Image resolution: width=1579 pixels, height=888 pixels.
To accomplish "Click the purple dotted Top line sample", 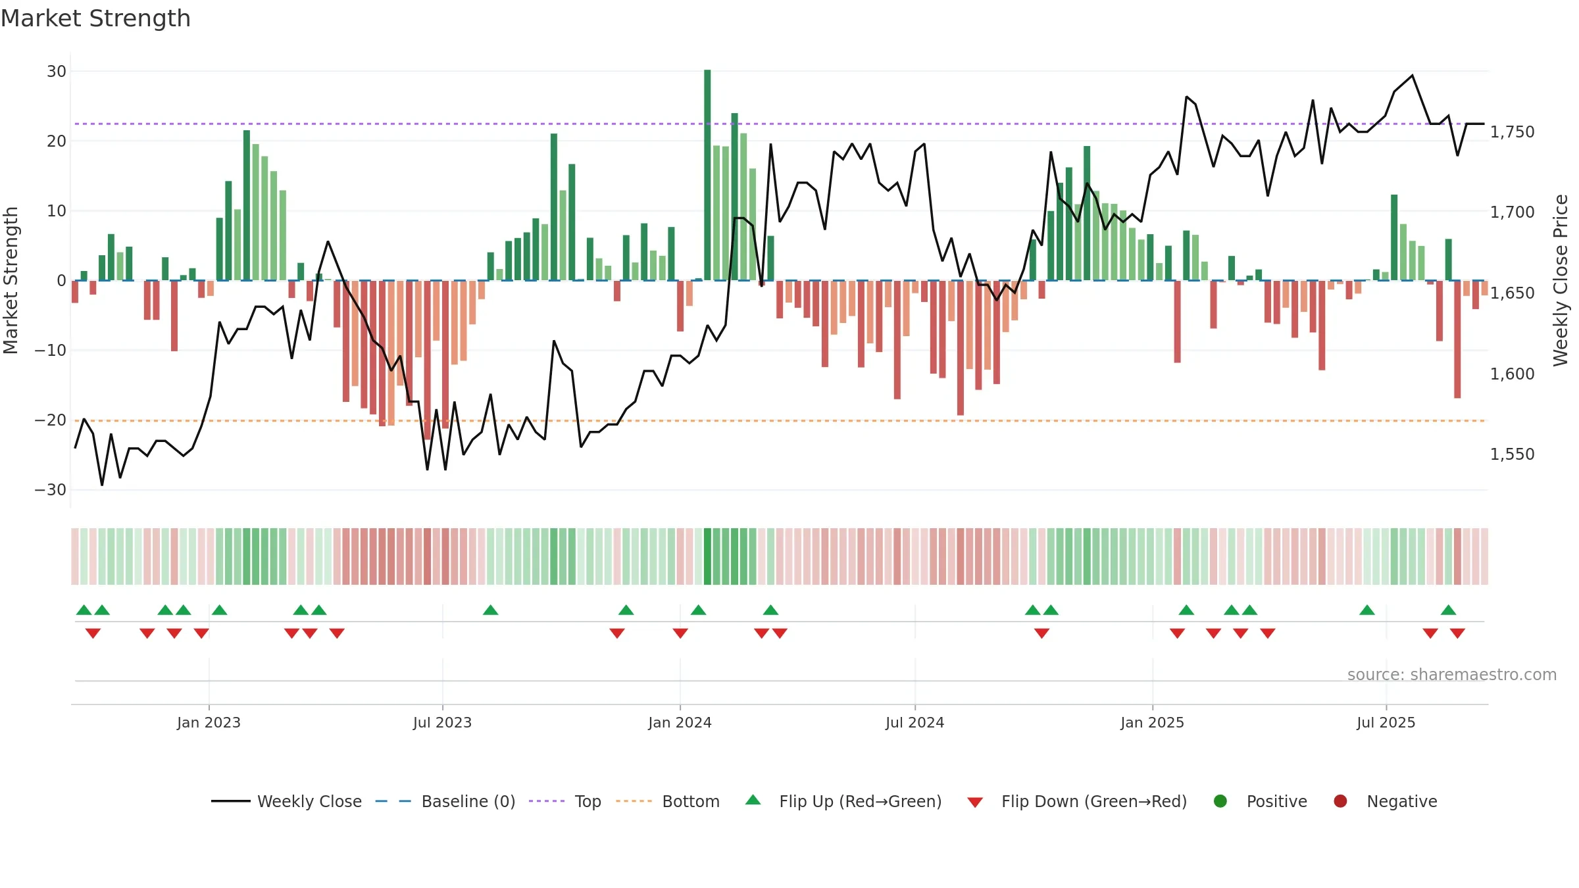I will [547, 801].
